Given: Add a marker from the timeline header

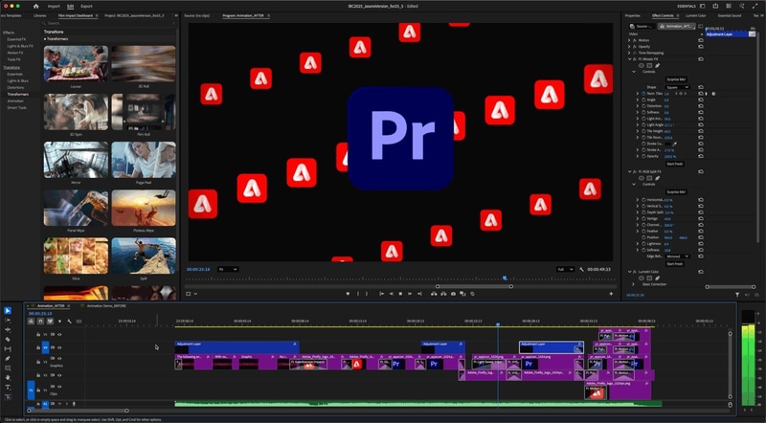Looking at the screenshot, I should (59, 322).
